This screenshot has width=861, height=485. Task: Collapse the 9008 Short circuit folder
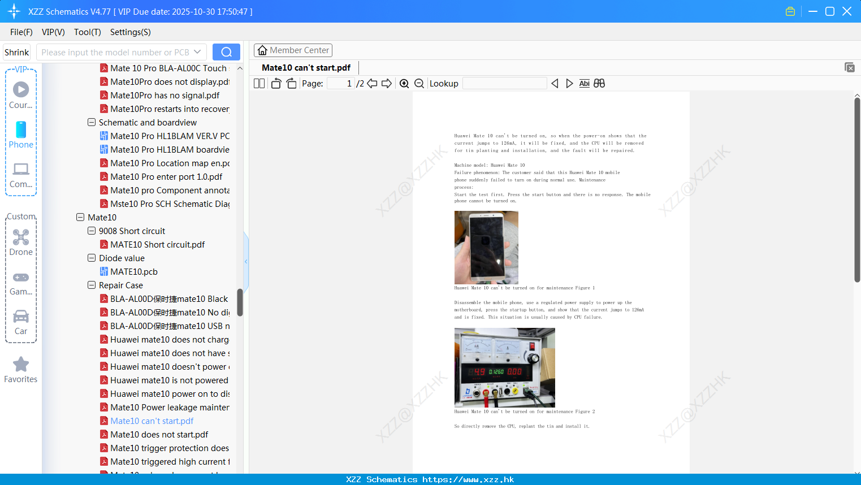pos(92,231)
